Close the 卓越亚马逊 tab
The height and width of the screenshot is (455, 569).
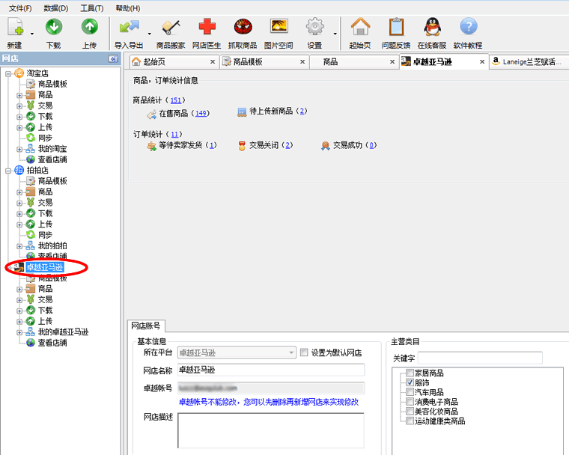coord(482,61)
